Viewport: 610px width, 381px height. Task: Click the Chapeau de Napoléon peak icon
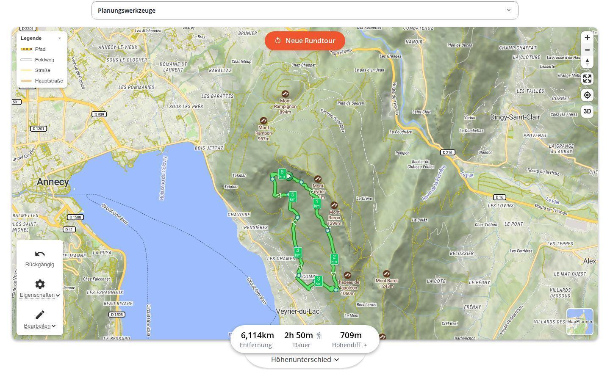click(x=347, y=275)
